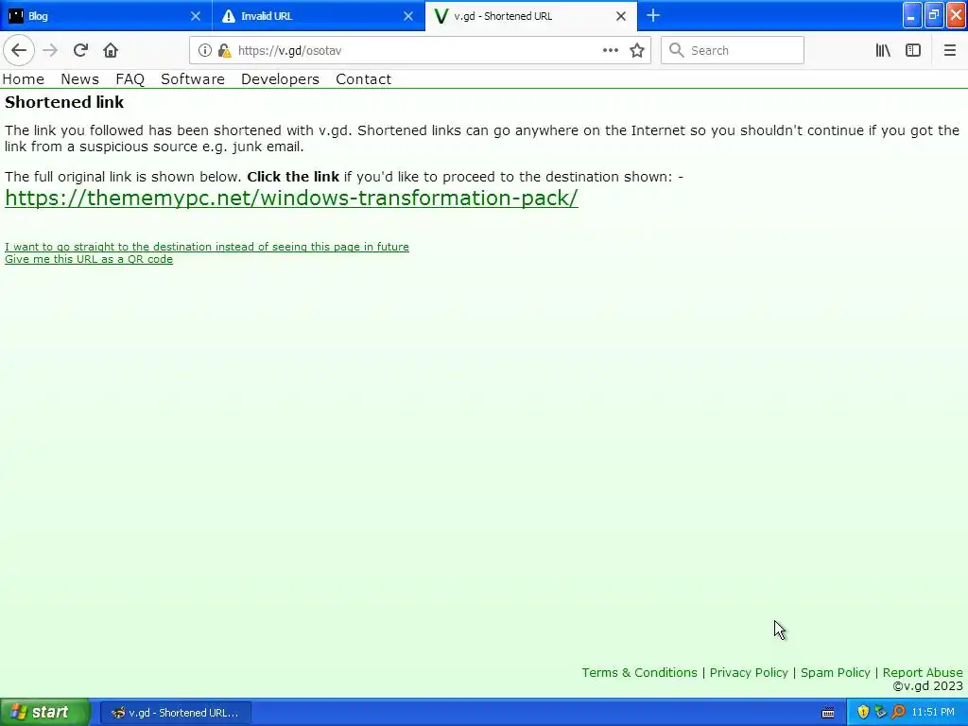The width and height of the screenshot is (968, 726).
Task: Open the FAQ navigation link
Action: pyautogui.click(x=130, y=79)
